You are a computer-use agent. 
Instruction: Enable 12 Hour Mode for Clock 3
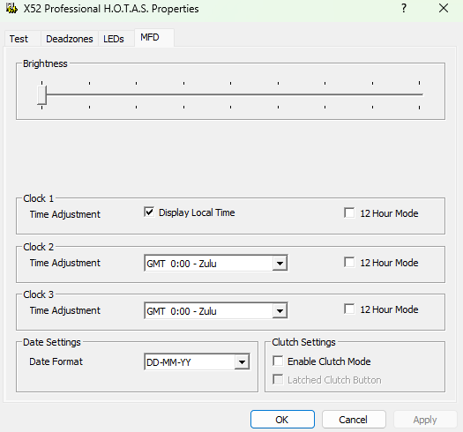point(349,309)
